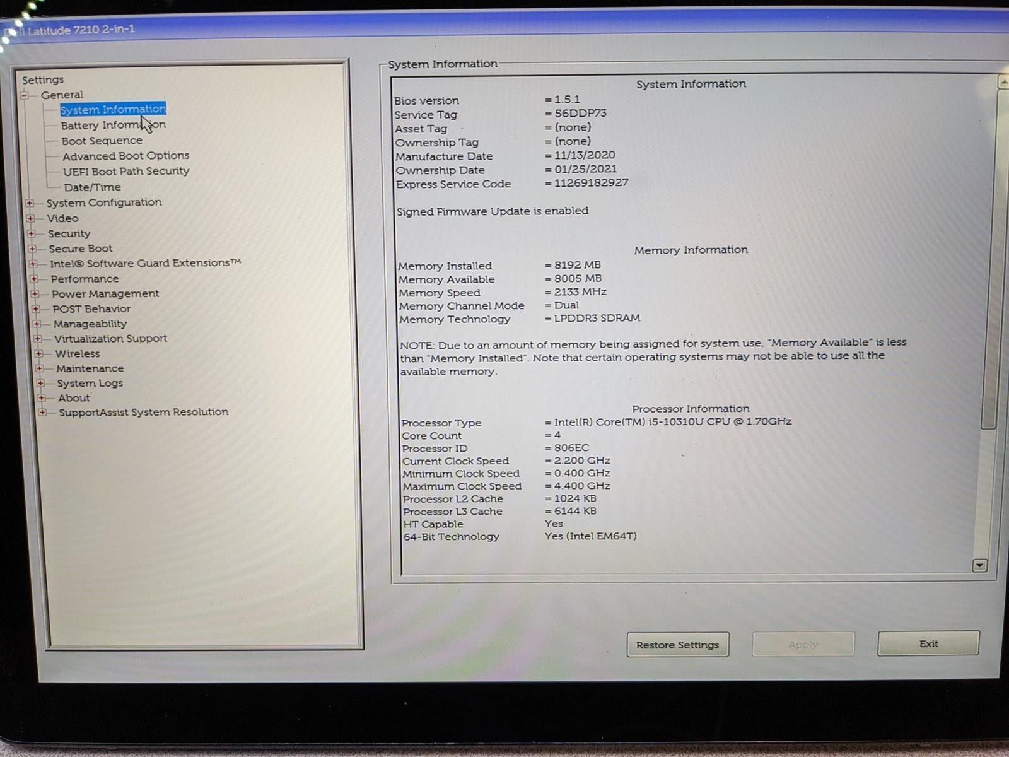
Task: Select System Information in the tree
Action: coord(113,109)
